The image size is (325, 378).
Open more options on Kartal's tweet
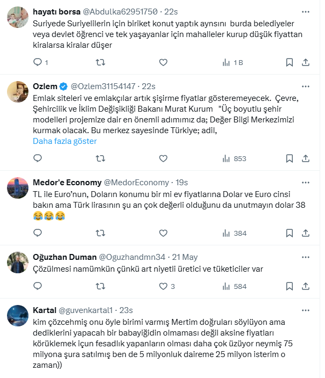point(306,310)
